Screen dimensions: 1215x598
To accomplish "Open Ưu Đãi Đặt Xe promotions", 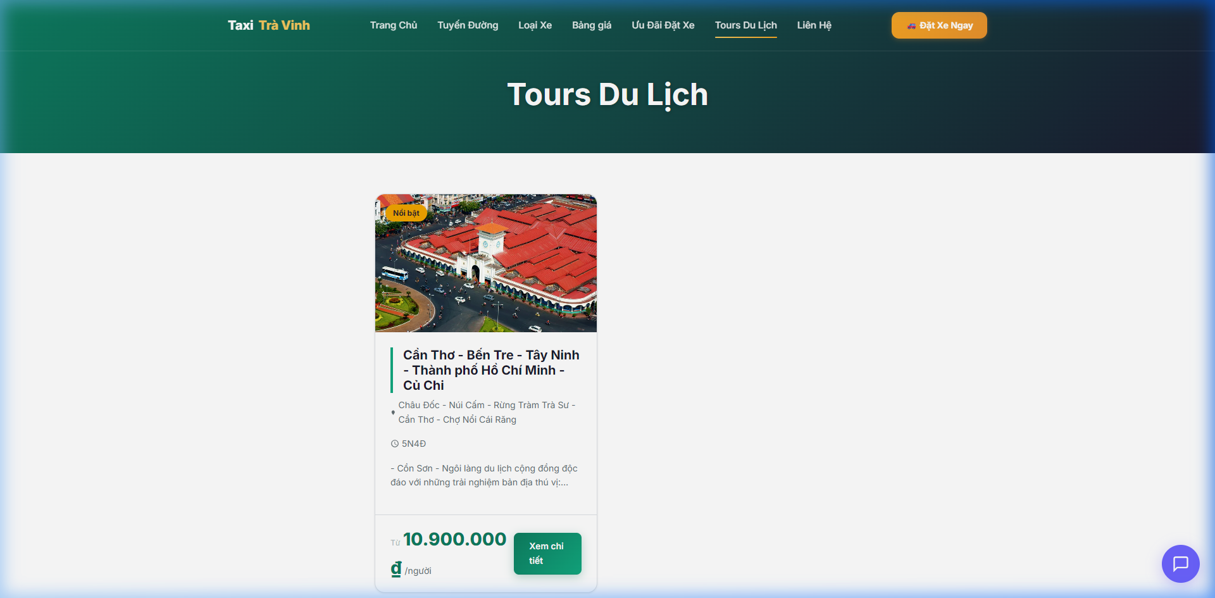I will tap(663, 25).
